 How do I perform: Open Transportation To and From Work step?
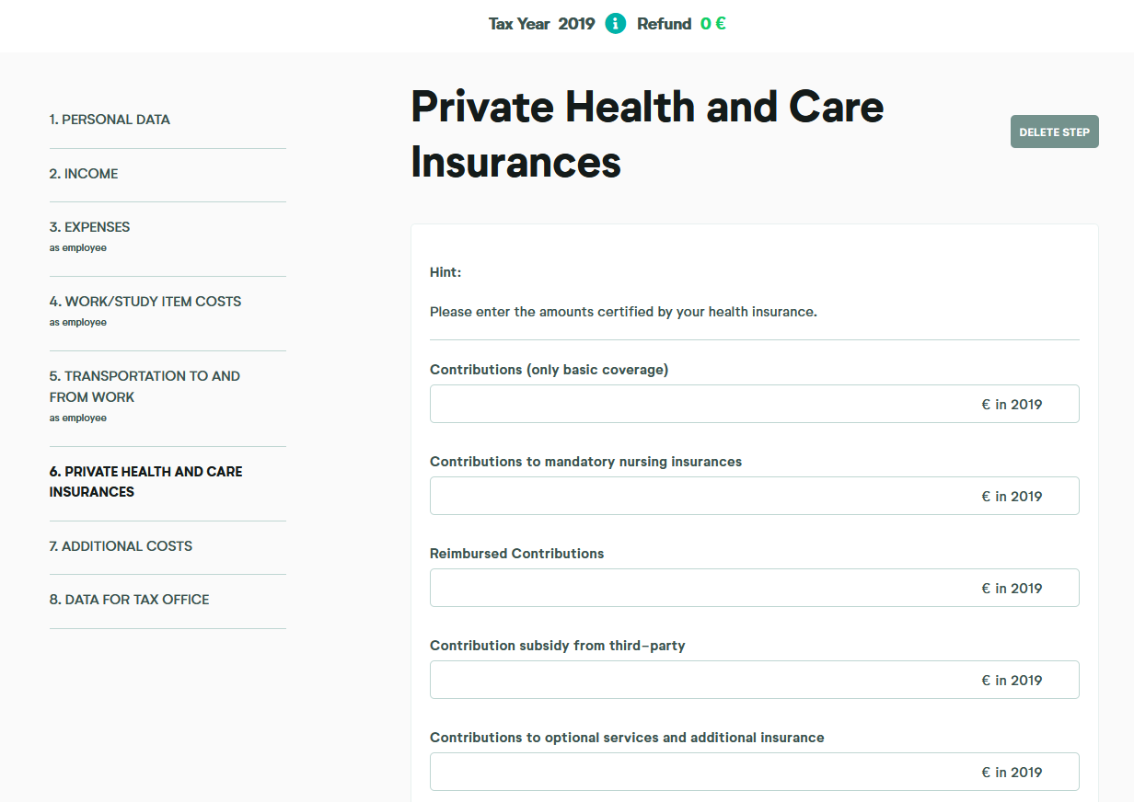[x=145, y=395]
